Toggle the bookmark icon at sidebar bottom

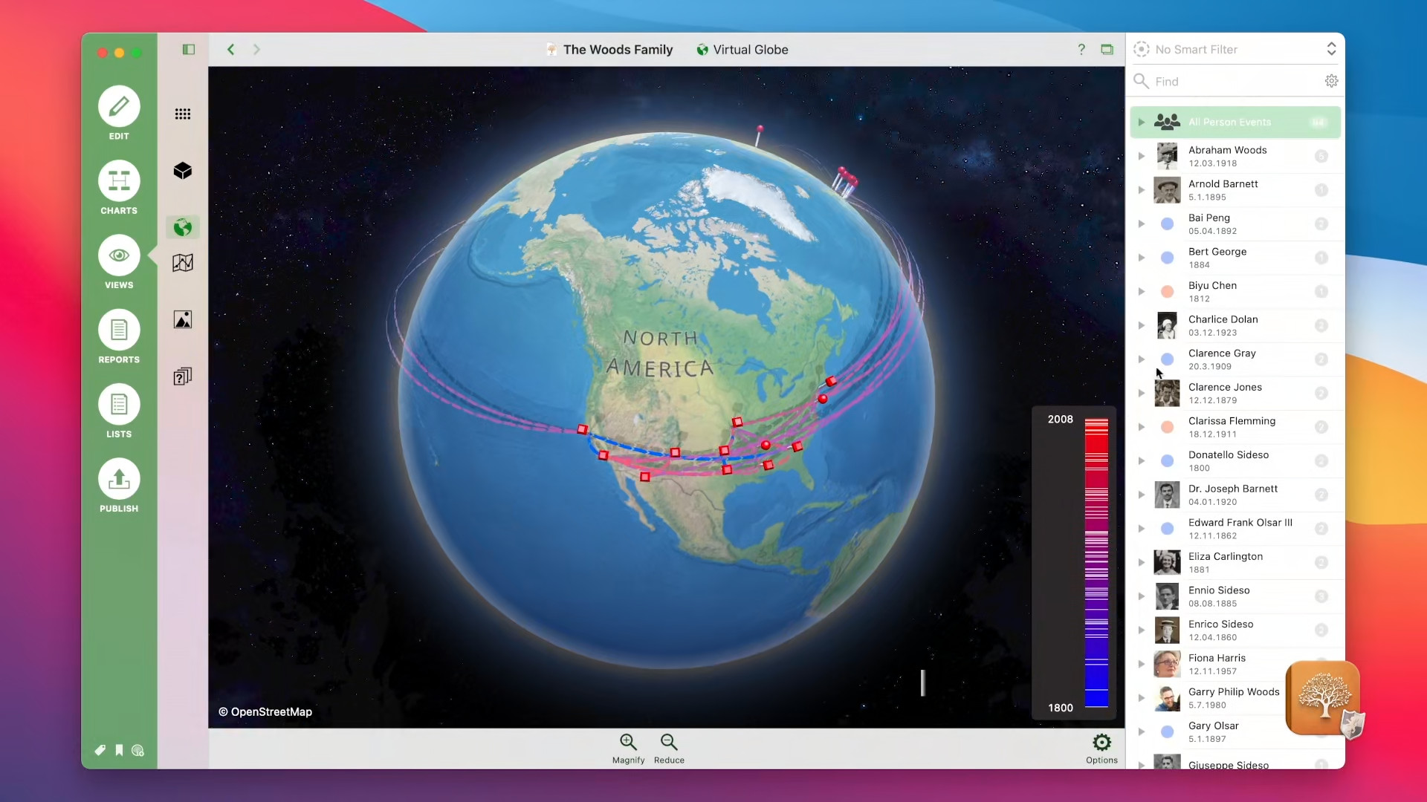point(119,750)
